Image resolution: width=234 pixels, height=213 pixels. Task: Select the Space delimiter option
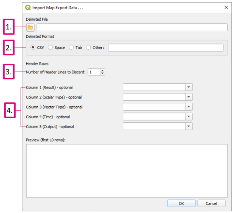point(50,48)
